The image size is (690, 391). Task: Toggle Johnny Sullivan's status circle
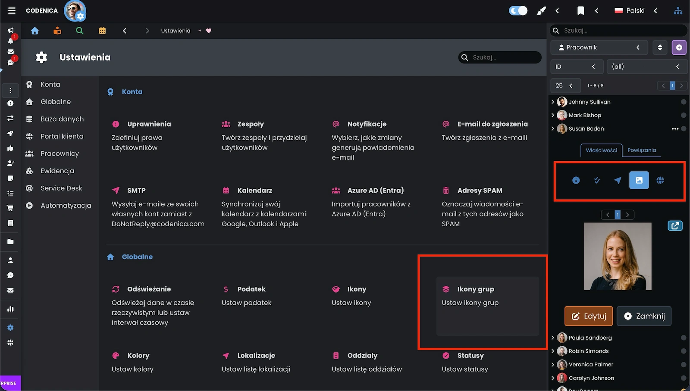684,102
